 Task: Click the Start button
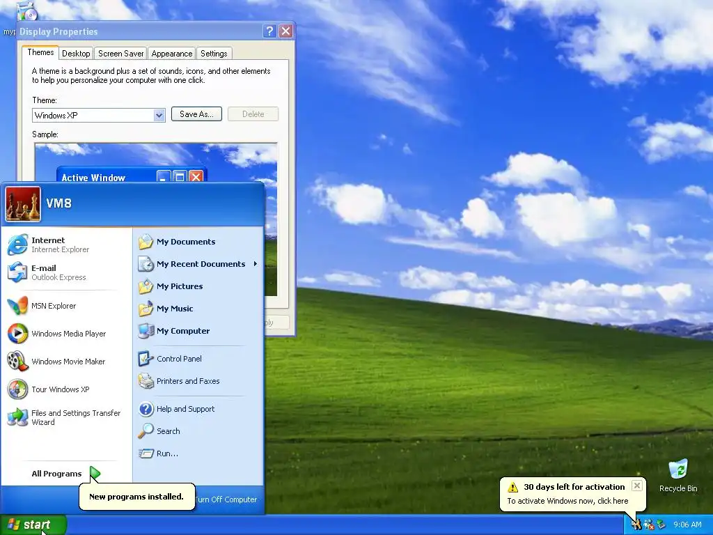[33, 525]
